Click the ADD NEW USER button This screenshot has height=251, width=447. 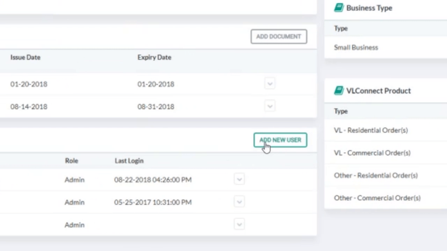click(280, 140)
